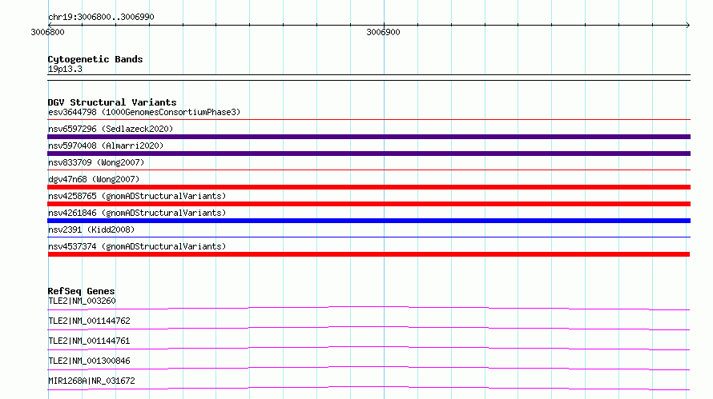
Task: Open the nsv4537374 gnomAD variant label
Action: [137, 246]
